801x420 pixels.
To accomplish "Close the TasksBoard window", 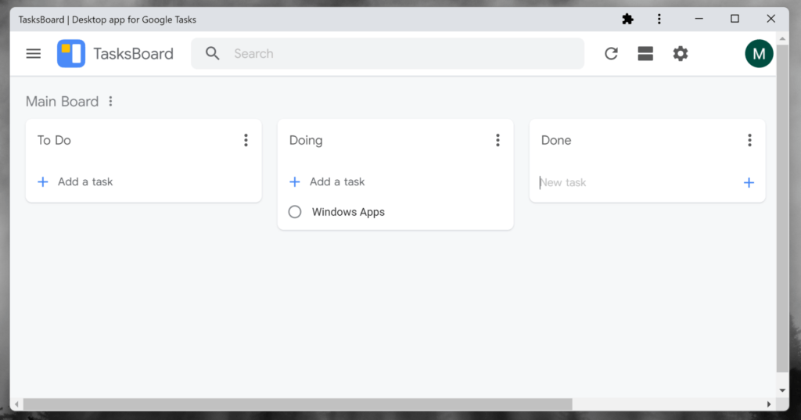I will 770,19.
